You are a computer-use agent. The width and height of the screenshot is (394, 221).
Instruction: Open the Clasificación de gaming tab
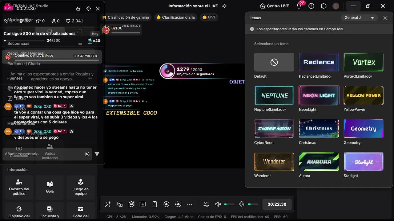click(126, 17)
